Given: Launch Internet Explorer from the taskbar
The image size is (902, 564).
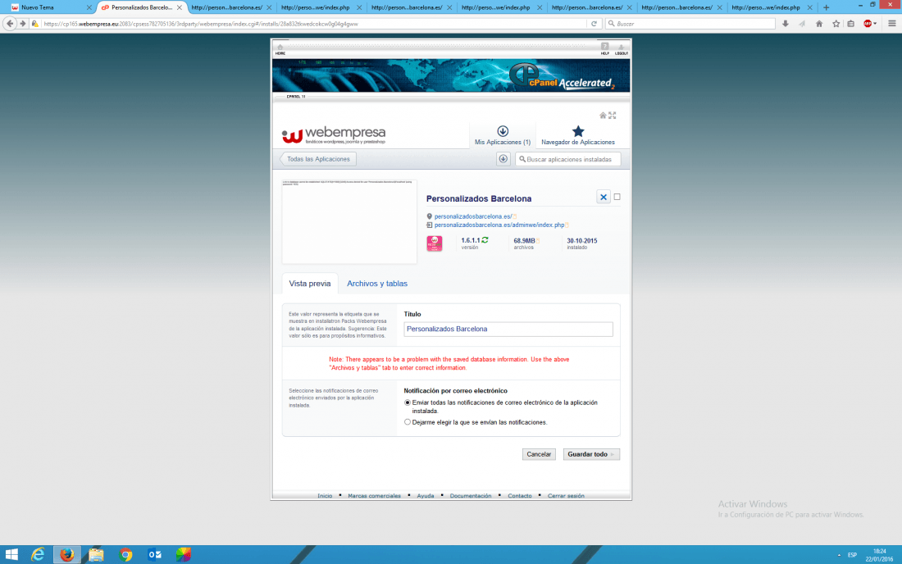Looking at the screenshot, I should pyautogui.click(x=38, y=554).
